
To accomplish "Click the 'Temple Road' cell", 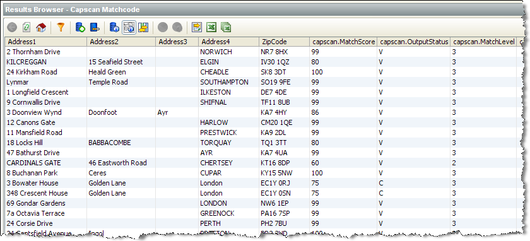I will point(121,82).
